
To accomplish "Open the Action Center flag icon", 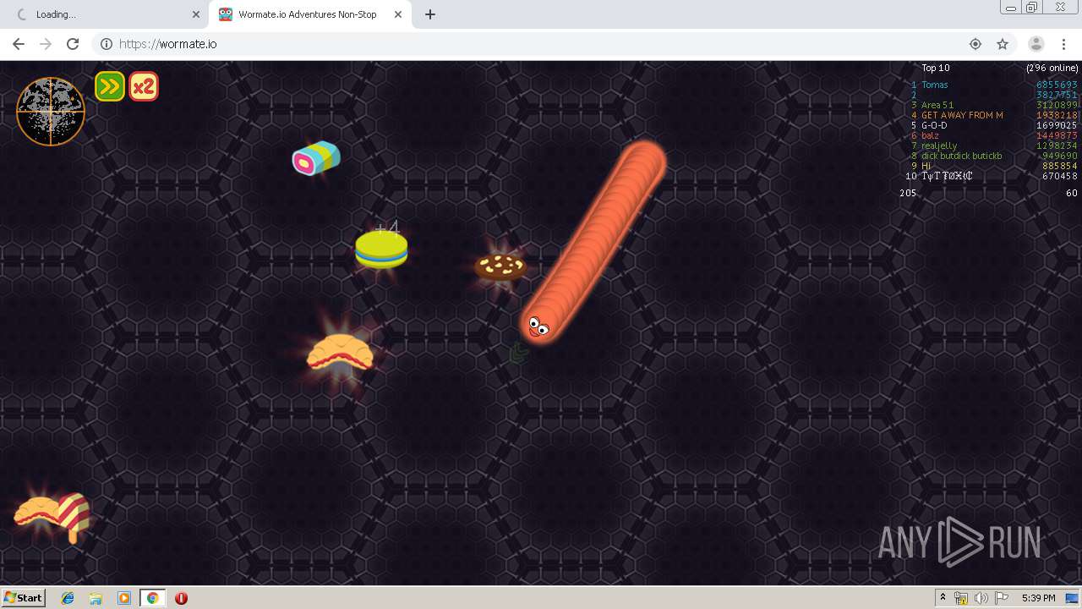I will click(x=1002, y=598).
